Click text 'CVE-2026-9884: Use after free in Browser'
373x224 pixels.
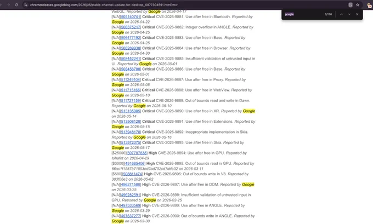click(x=192, y=48)
